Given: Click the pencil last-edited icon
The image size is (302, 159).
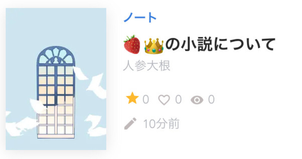Looking at the screenshot, I should point(130,124).
